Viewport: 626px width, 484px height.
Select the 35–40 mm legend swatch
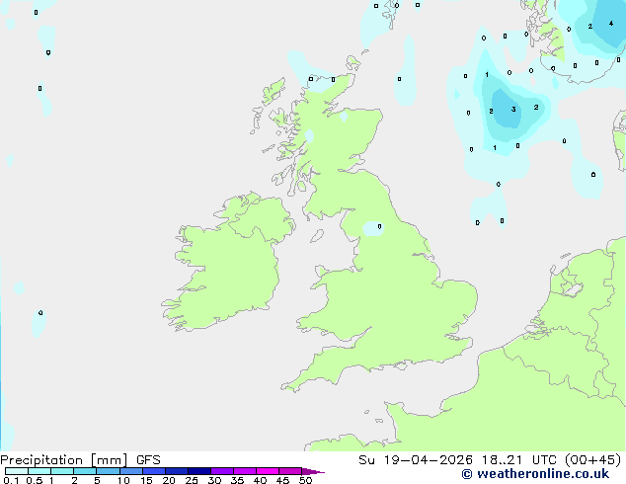click(245, 471)
